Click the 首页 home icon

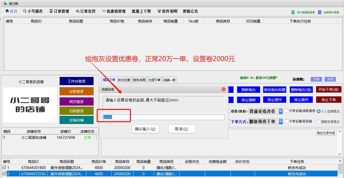coord(7,11)
